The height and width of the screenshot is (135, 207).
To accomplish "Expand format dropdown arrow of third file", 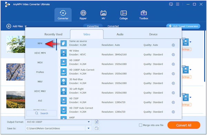I will click(x=190, y=97).
